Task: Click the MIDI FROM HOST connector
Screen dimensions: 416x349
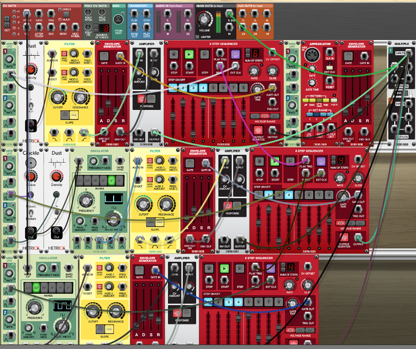Action: click(x=118, y=20)
